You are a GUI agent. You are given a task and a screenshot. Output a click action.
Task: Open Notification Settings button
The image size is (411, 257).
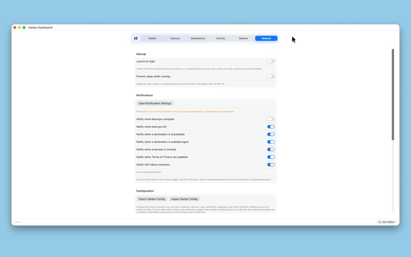[155, 103]
